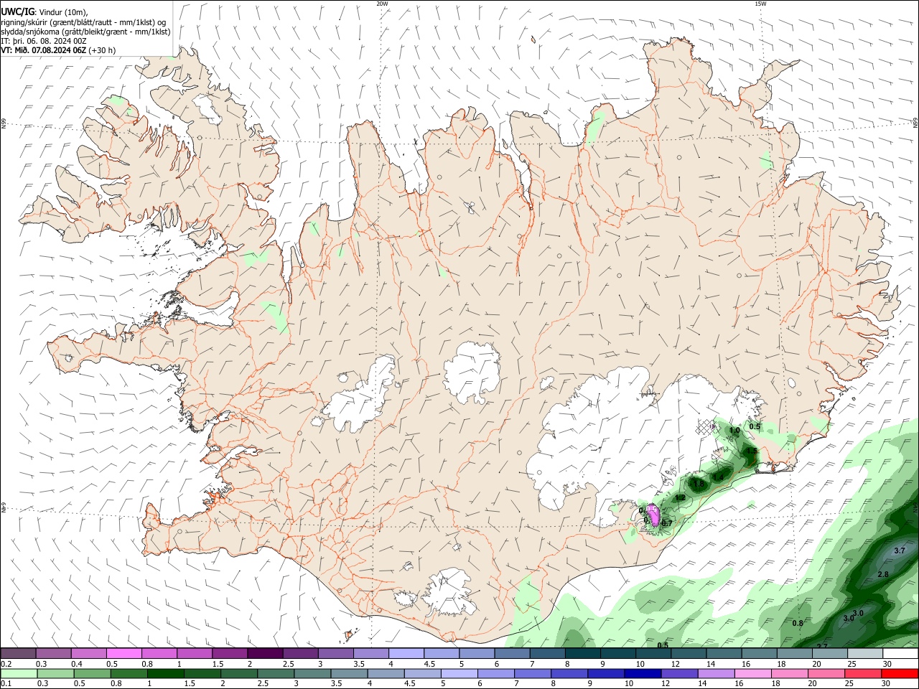Click the darkest green 1 mm rain legend swatch
Image resolution: width=919 pixels, height=689 pixels.
tap(165, 673)
